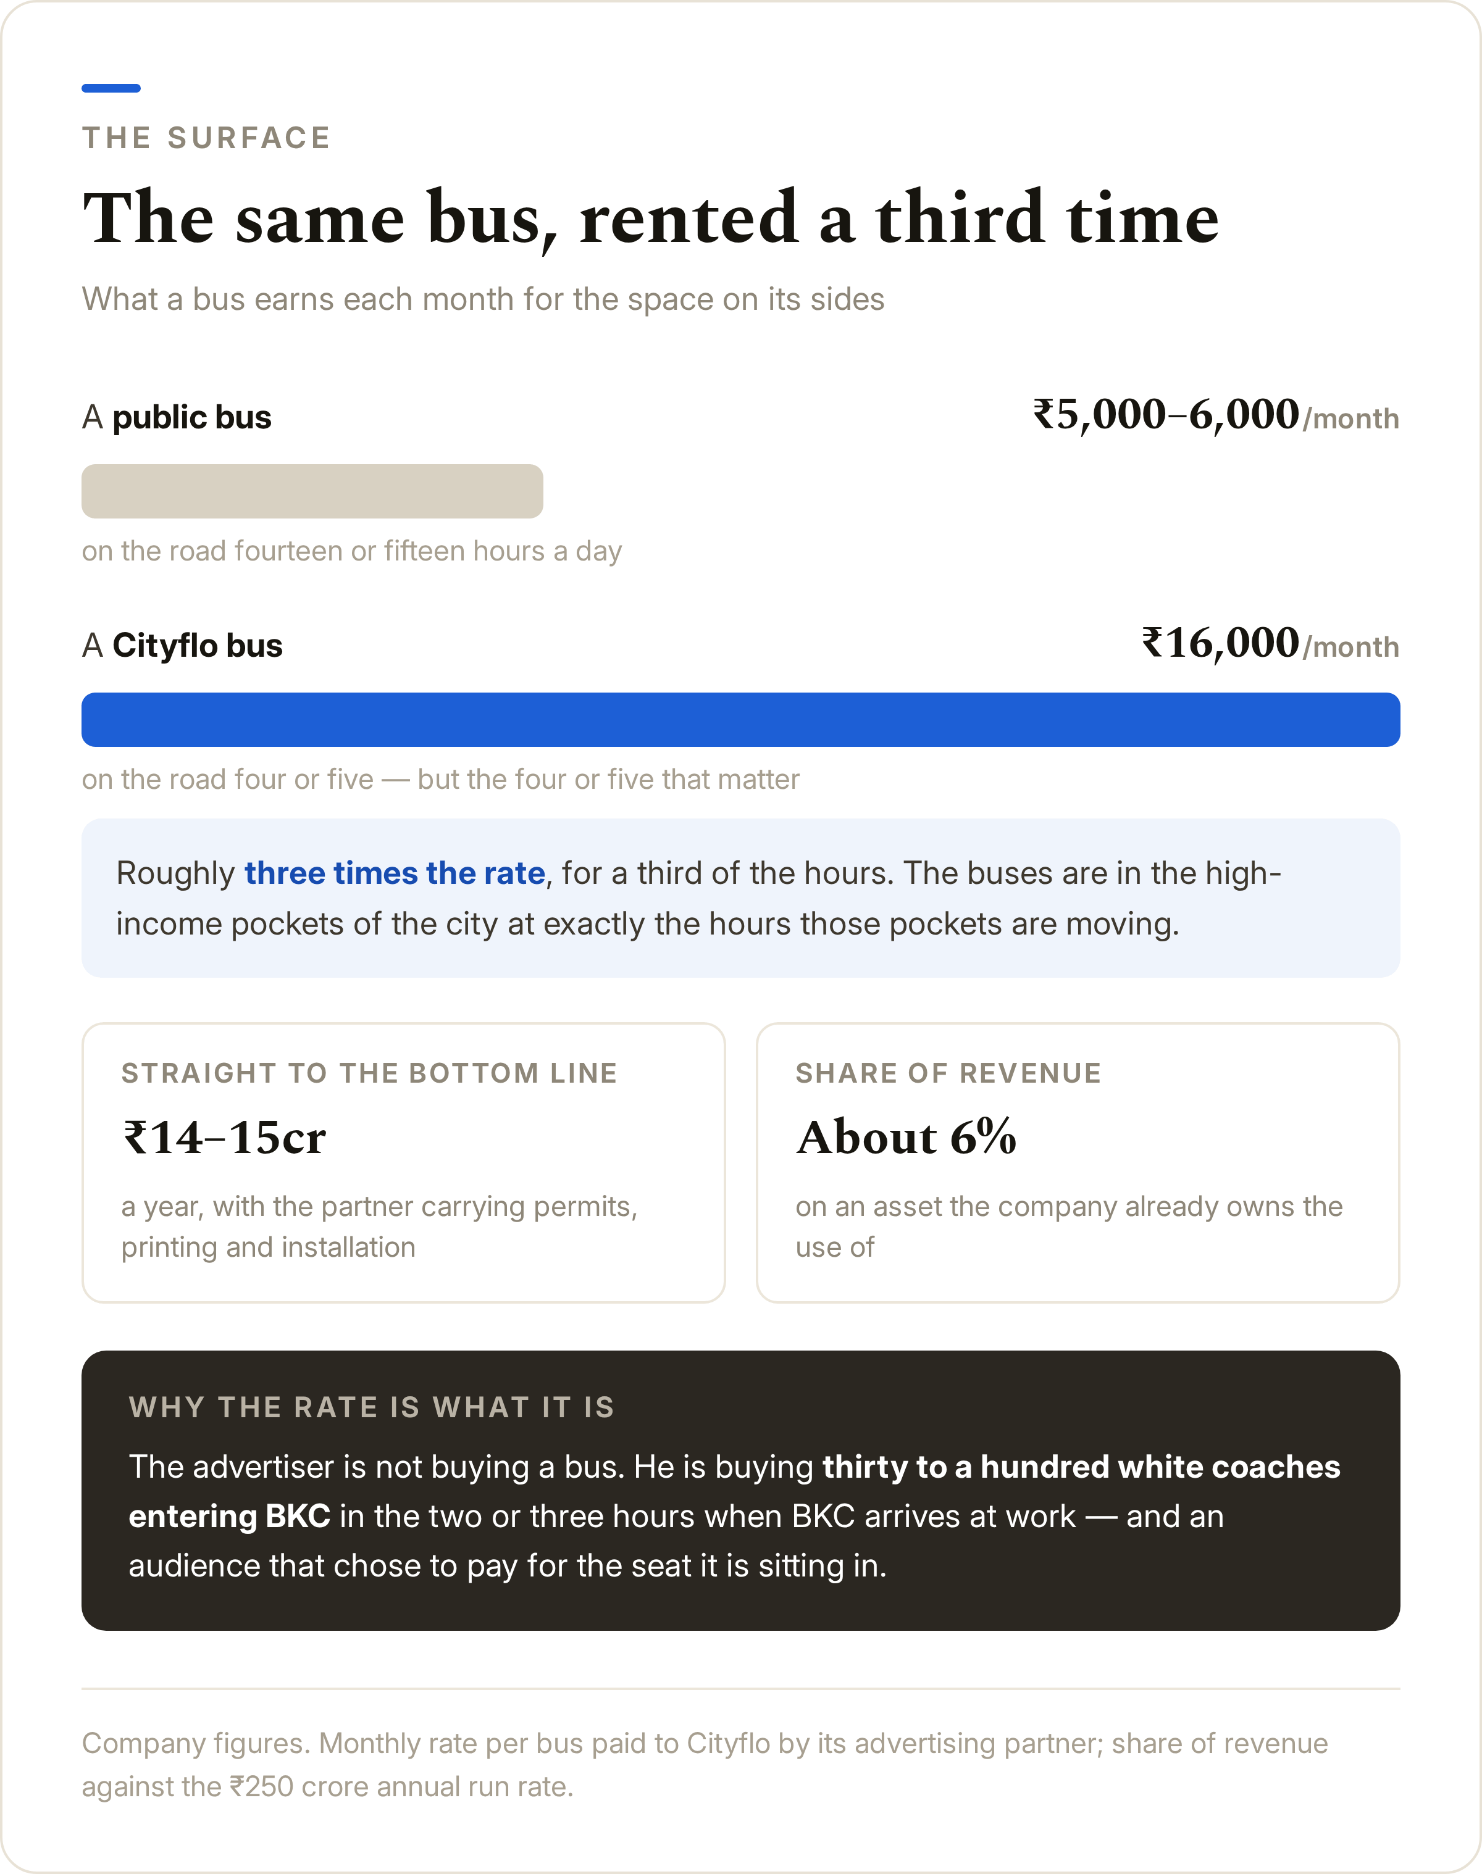Click the A Cityflo bus label
This screenshot has width=1482, height=1874.
182,645
